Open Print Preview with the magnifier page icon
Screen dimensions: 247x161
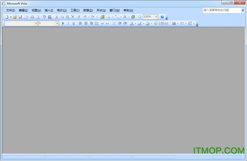click(x=38, y=17)
